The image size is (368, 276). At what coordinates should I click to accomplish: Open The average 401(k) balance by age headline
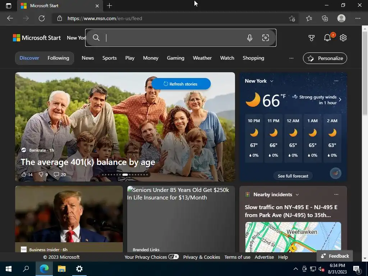[x=88, y=162]
